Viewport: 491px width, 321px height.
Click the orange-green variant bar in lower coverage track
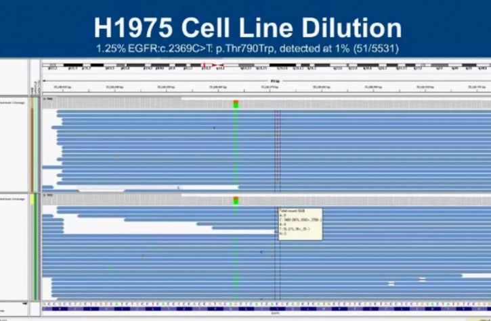point(236,201)
